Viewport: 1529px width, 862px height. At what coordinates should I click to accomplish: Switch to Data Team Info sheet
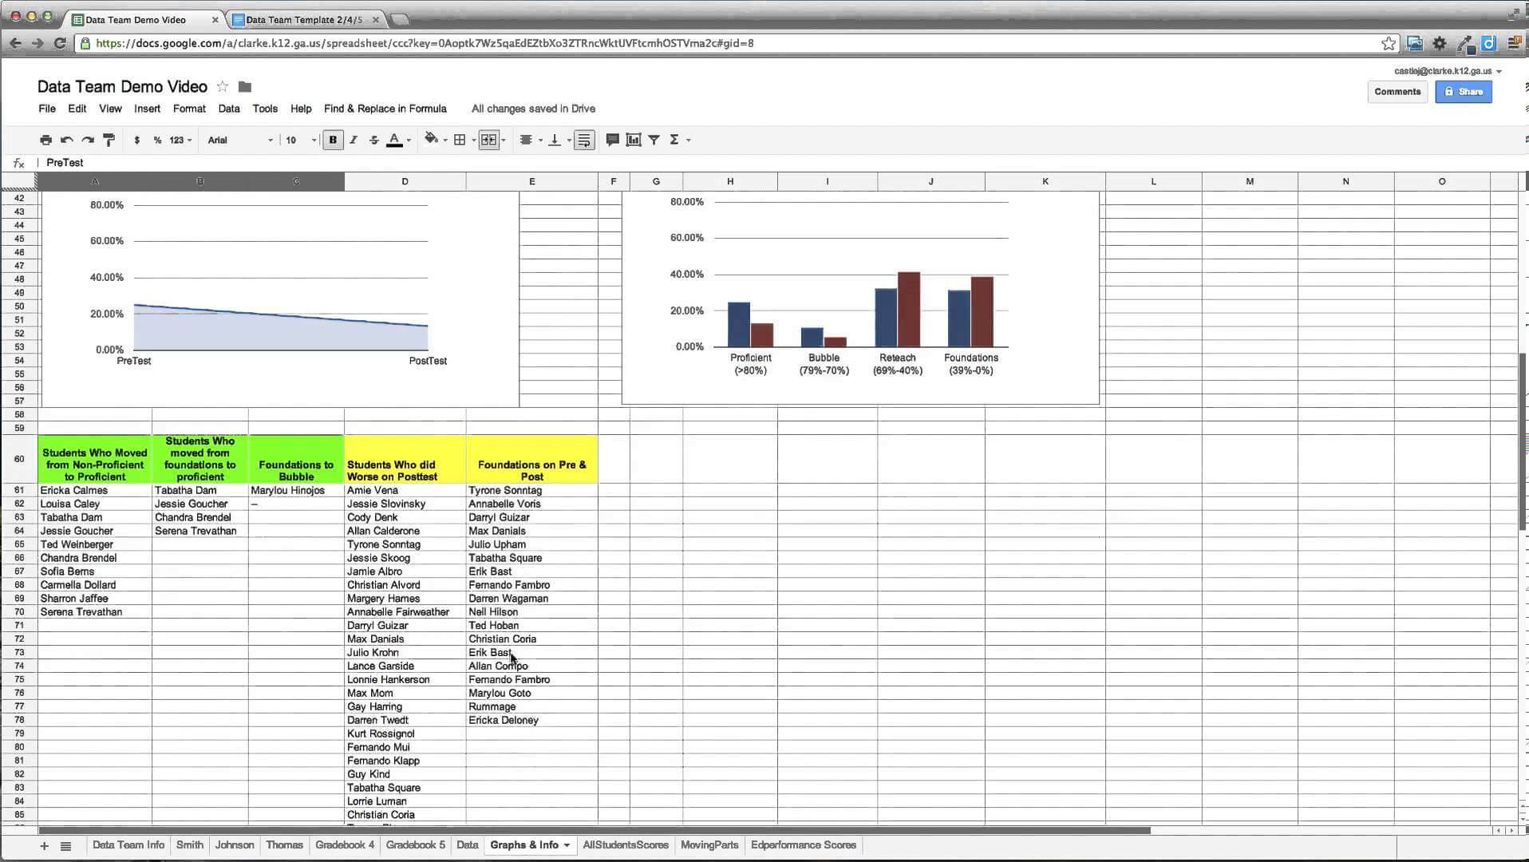(x=128, y=845)
